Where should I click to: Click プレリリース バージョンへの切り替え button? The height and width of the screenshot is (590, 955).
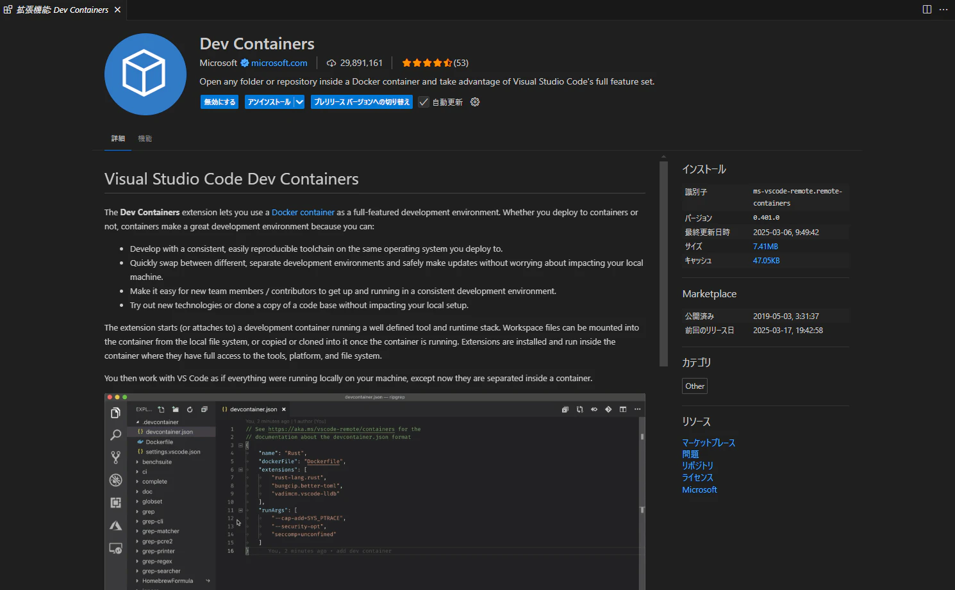[x=361, y=102]
